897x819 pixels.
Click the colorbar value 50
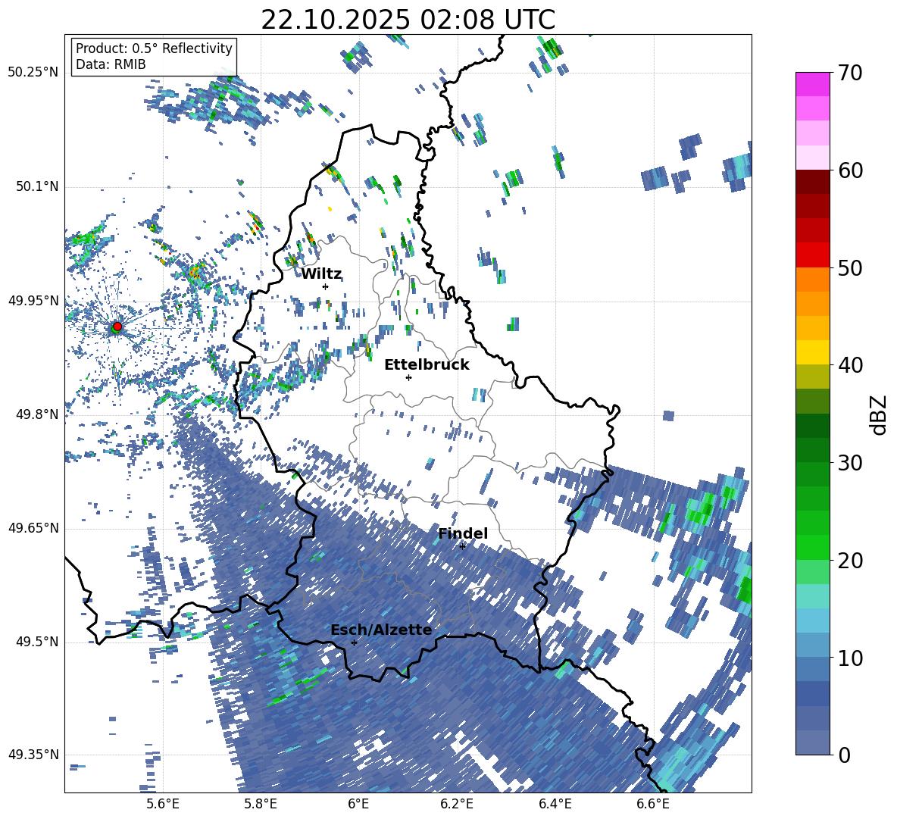851,267
